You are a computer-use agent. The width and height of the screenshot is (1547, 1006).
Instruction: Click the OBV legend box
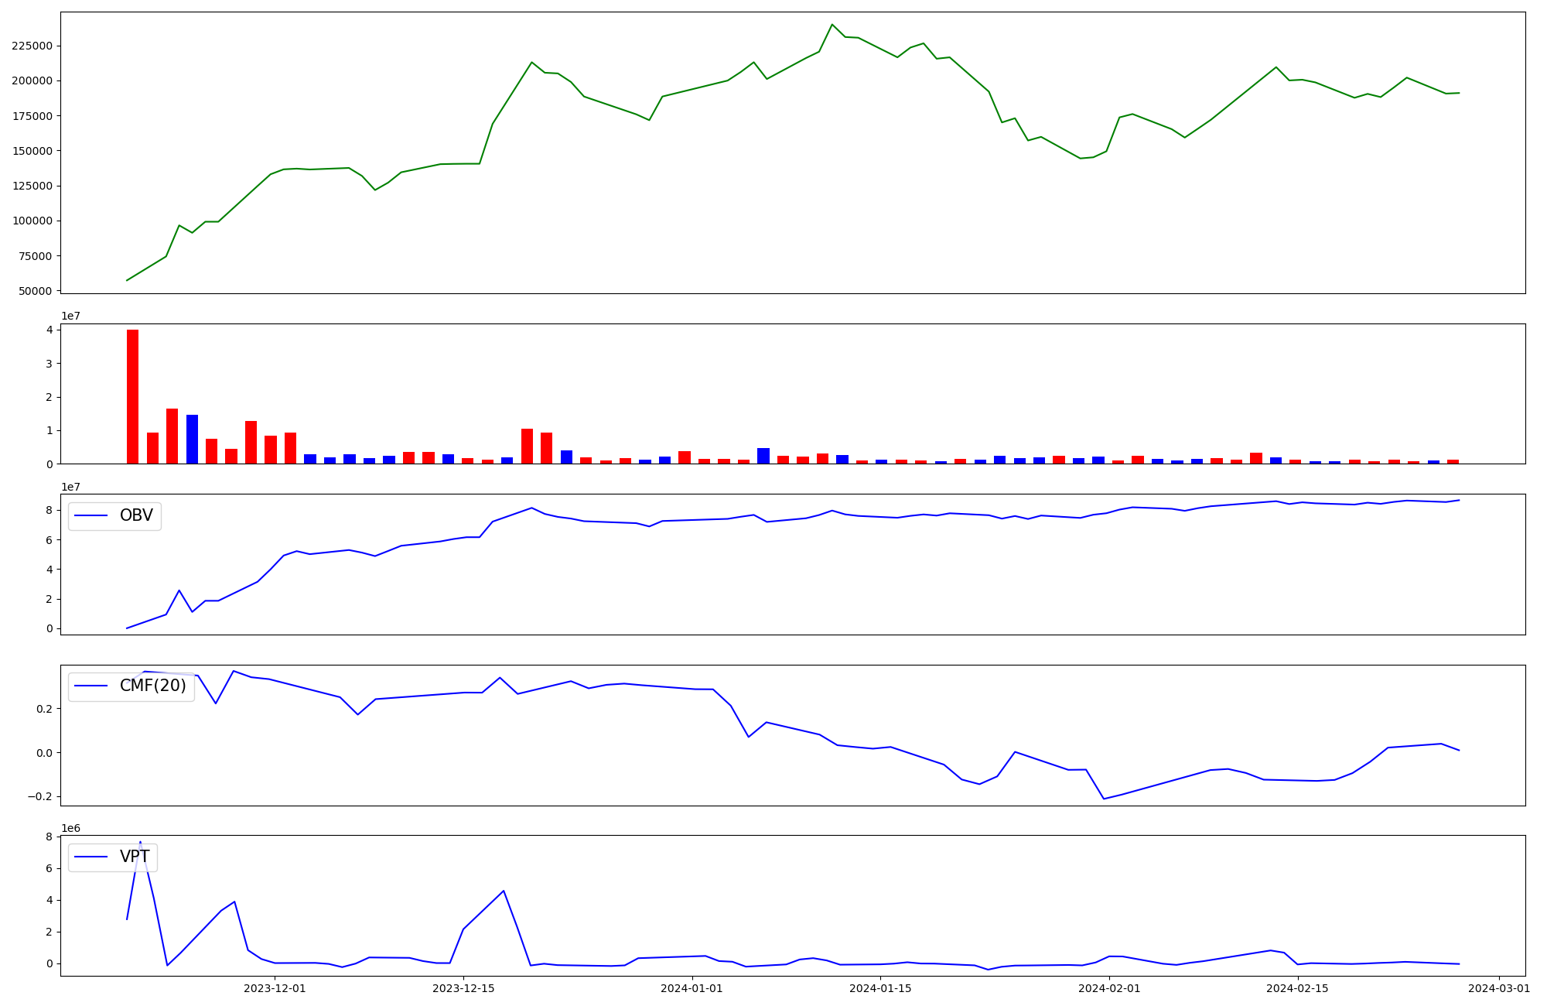tap(114, 516)
